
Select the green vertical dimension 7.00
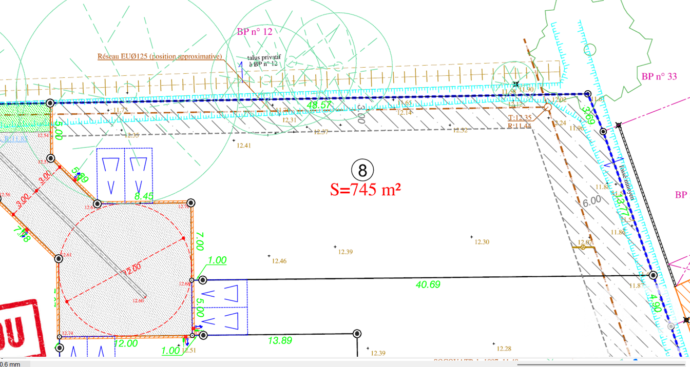click(200, 242)
